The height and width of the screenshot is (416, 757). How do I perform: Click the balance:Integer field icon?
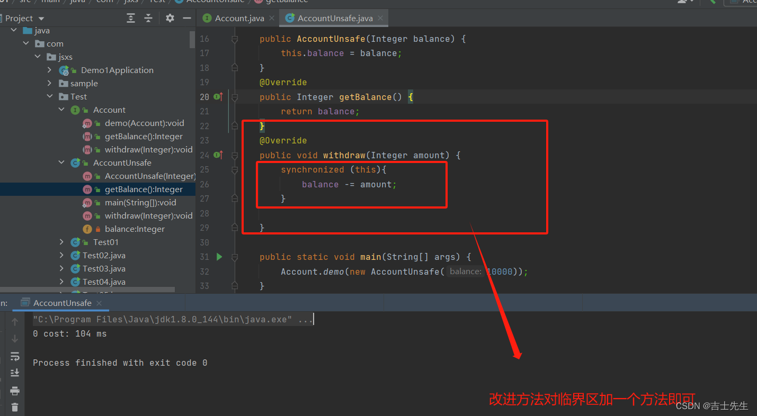[87, 229]
